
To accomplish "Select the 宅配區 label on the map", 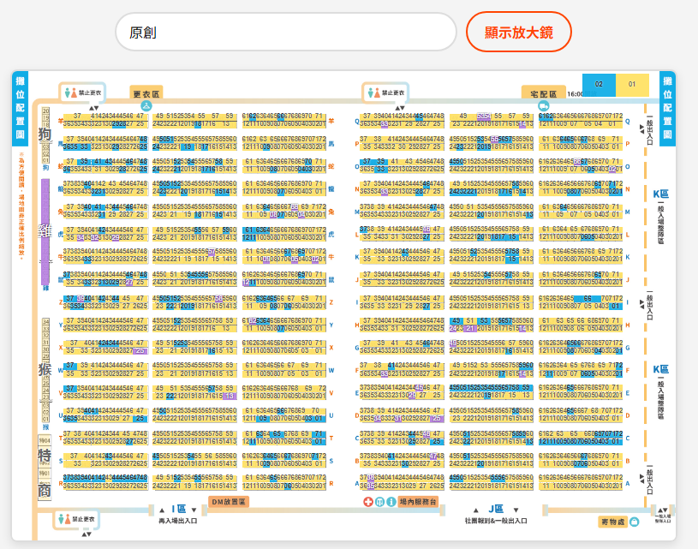I will 543,93.
